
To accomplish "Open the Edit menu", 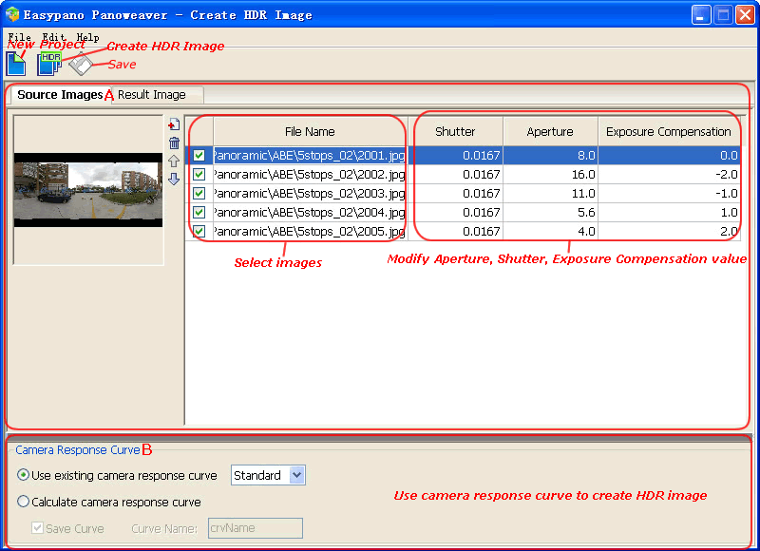I will (53, 37).
